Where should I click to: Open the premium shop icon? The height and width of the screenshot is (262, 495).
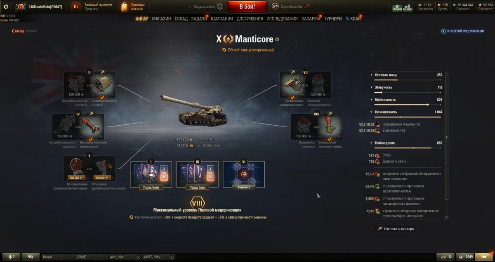(x=125, y=7)
